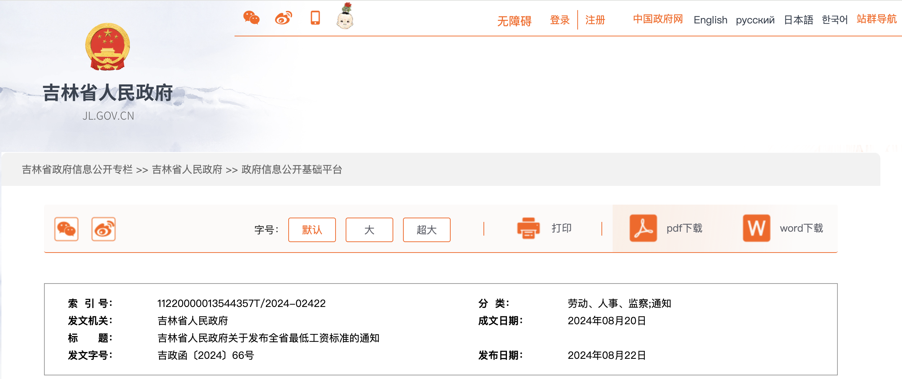
Task: Click 成文日期 value 2024年08月20日
Action: coord(607,321)
